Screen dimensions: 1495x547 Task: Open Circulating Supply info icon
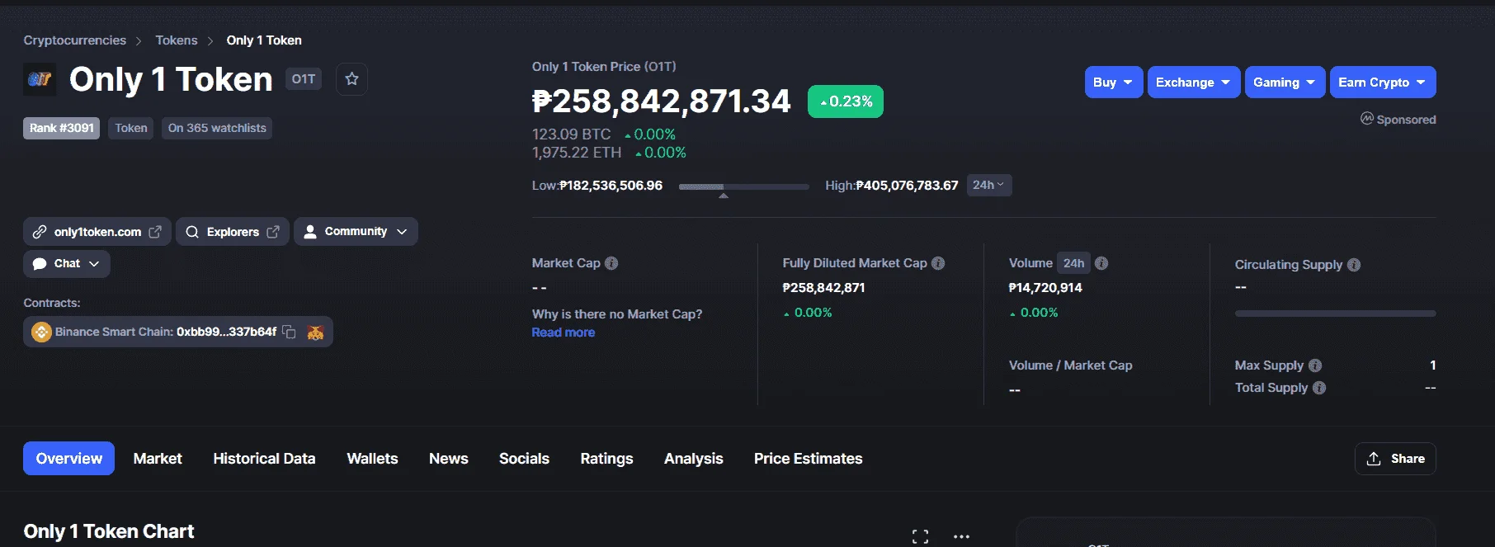pyautogui.click(x=1354, y=265)
